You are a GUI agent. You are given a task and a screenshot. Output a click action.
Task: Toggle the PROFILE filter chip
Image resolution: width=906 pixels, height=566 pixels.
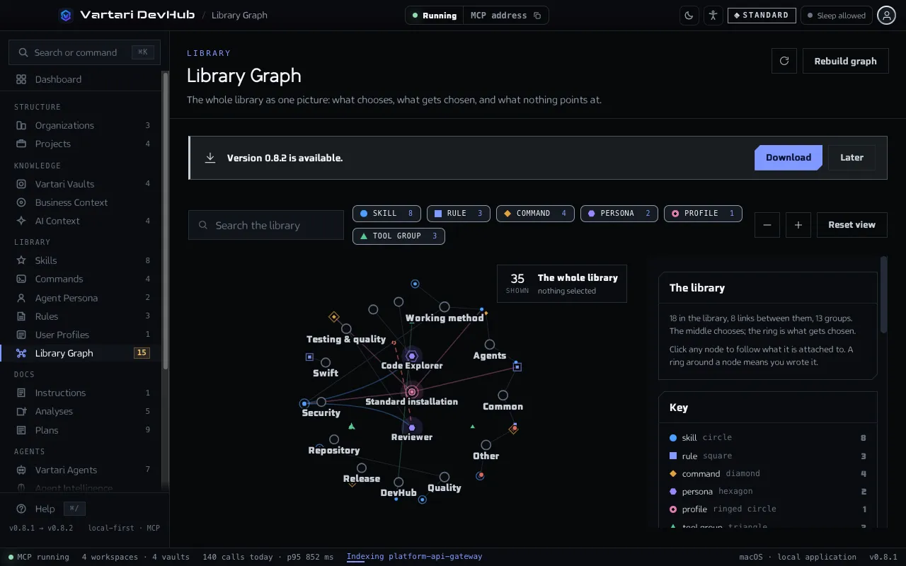(703, 214)
